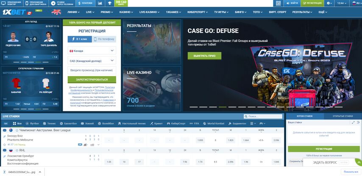The height and width of the screenshot is (176, 362).
Task: Open the sports list dropdown icon
Action: [x=253, y=123]
